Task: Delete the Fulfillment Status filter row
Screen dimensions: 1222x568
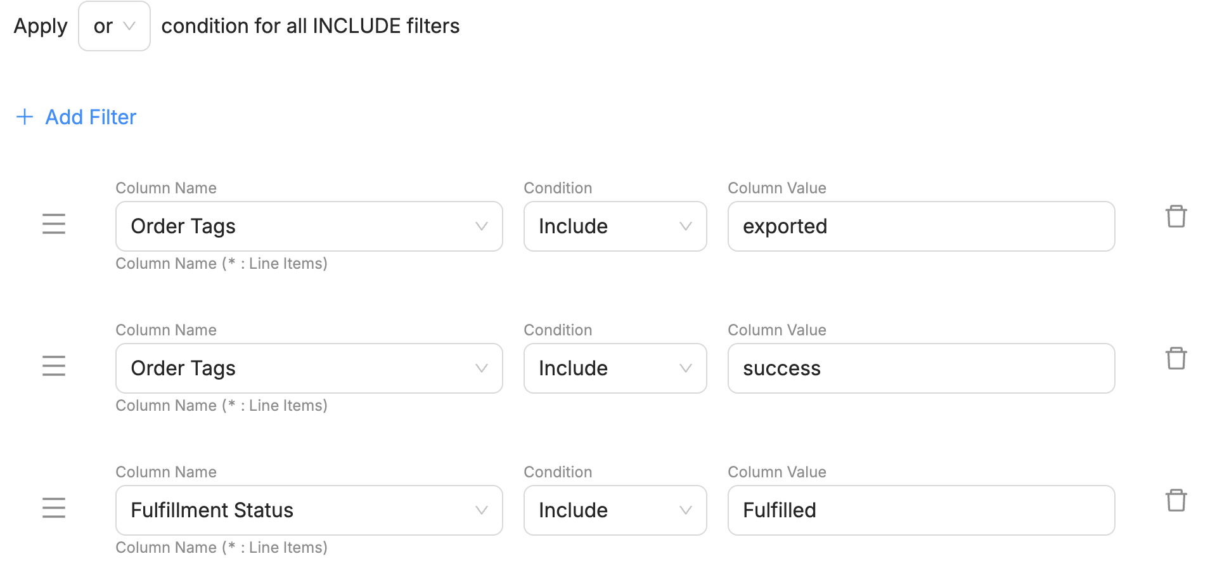Action: tap(1176, 500)
